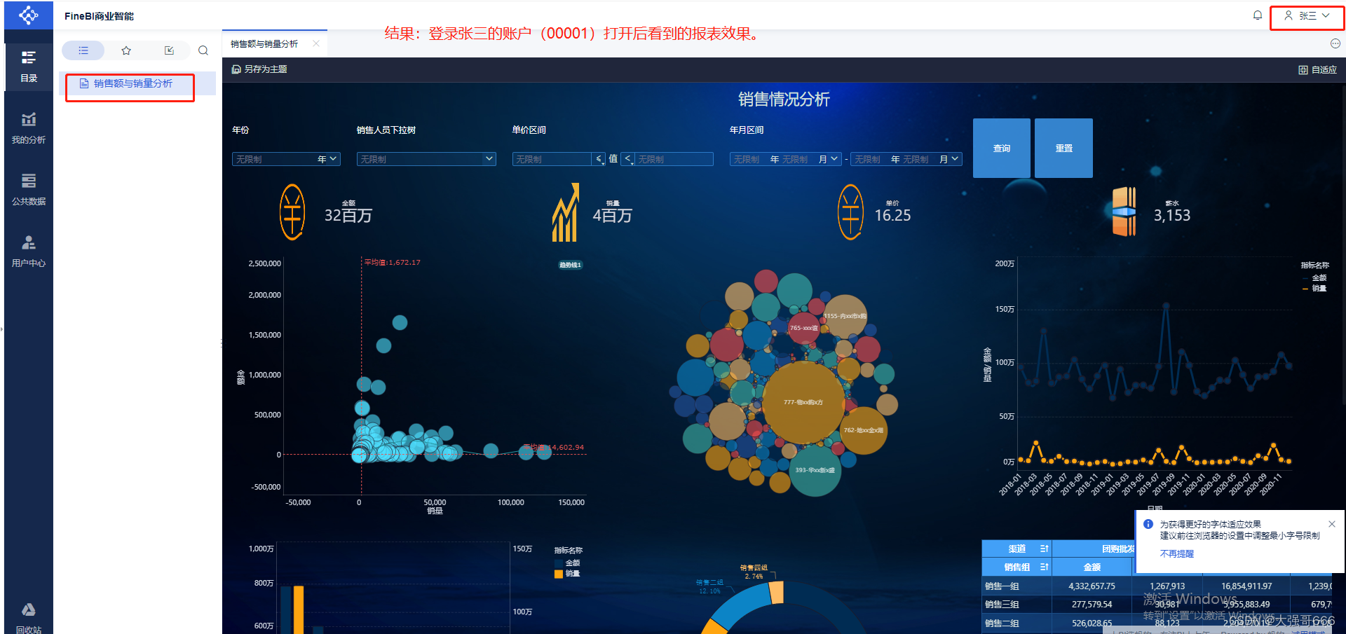Click the 单价区间 lower bound input
Image resolution: width=1346 pixels, height=634 pixels.
click(552, 159)
